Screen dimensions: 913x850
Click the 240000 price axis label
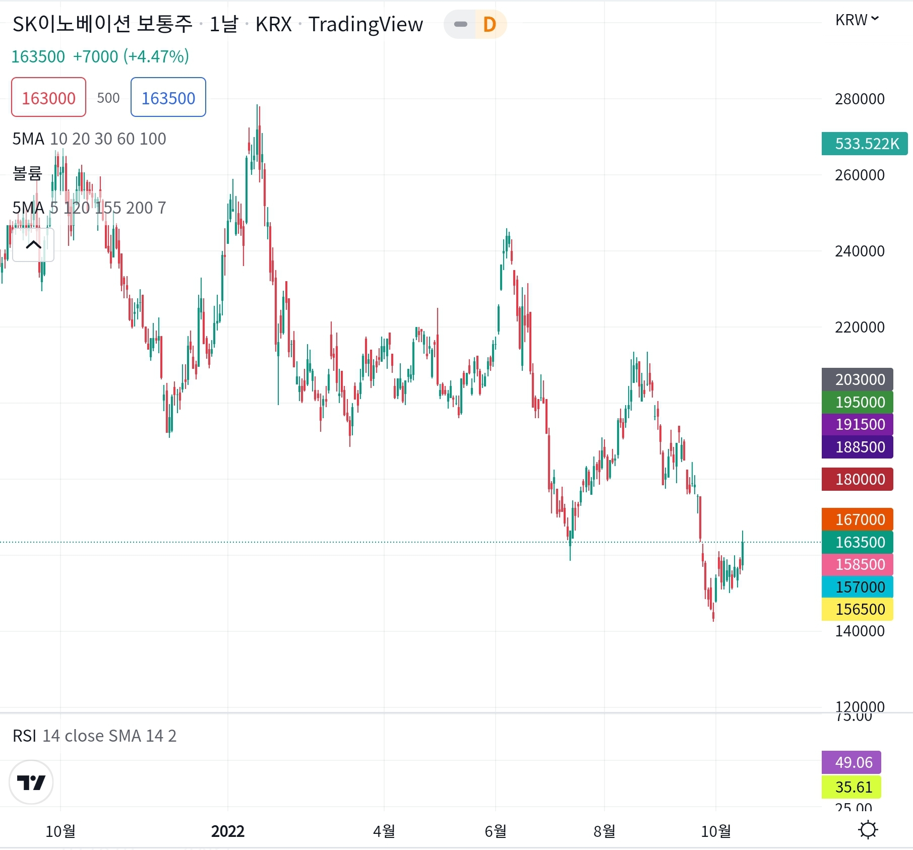click(x=860, y=251)
